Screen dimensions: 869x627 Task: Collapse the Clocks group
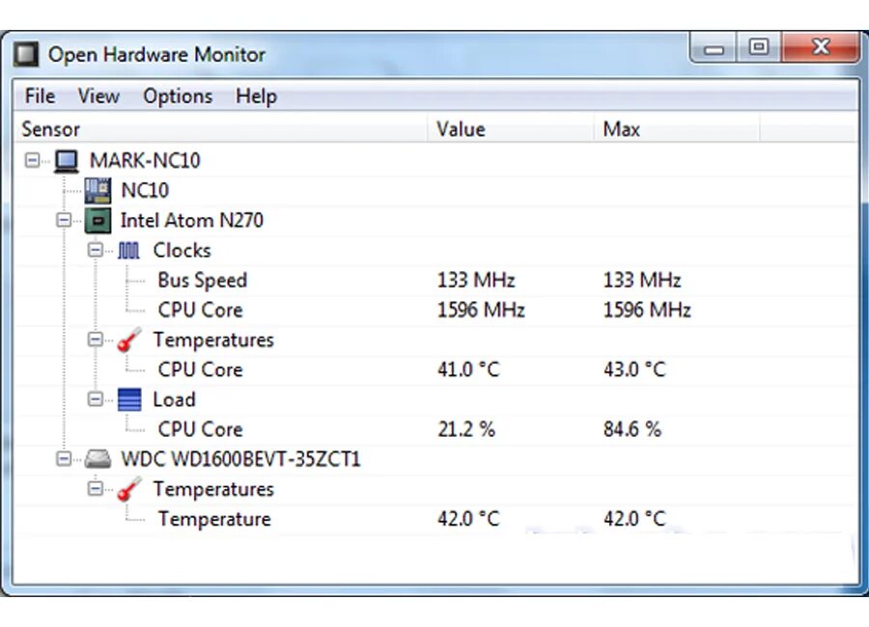(x=96, y=251)
